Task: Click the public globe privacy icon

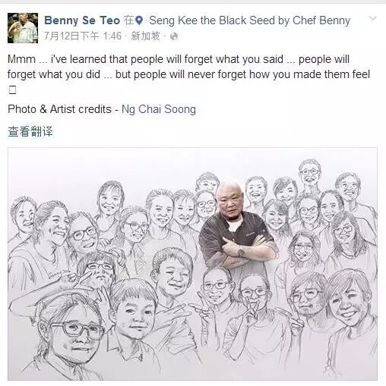Action: [174, 36]
